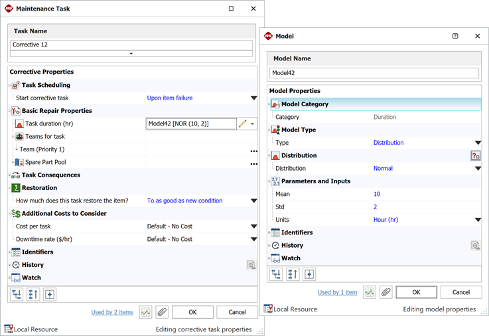Click the Watch icon in Maintenance Task window
This screenshot has height=336, width=489.
point(16,278)
